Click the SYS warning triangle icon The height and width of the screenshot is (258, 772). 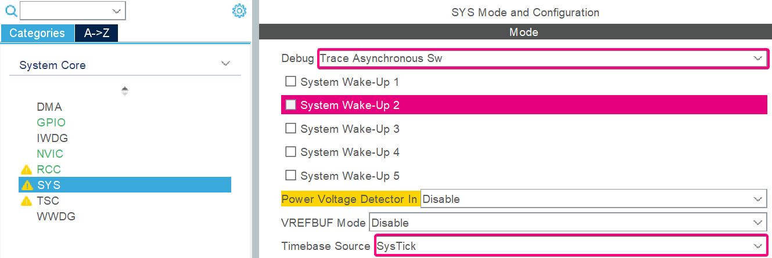[26, 186]
